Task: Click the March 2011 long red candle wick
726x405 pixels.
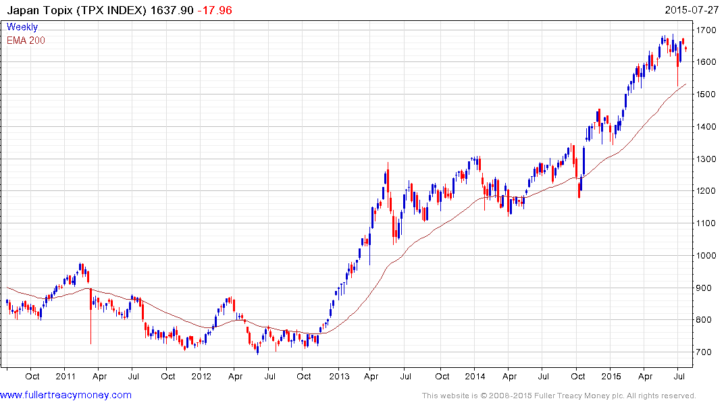Action: coord(90,317)
